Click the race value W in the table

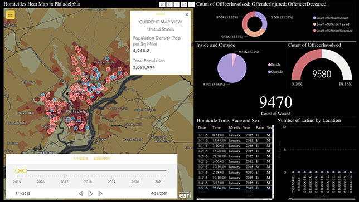258,167
